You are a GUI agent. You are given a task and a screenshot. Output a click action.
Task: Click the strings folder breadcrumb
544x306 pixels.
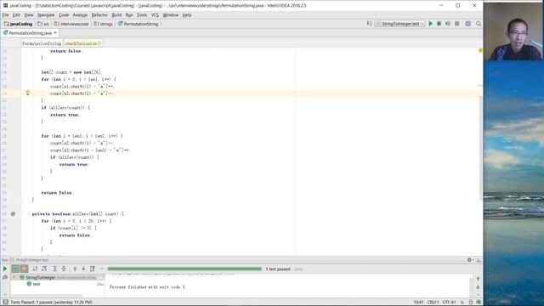click(x=103, y=24)
